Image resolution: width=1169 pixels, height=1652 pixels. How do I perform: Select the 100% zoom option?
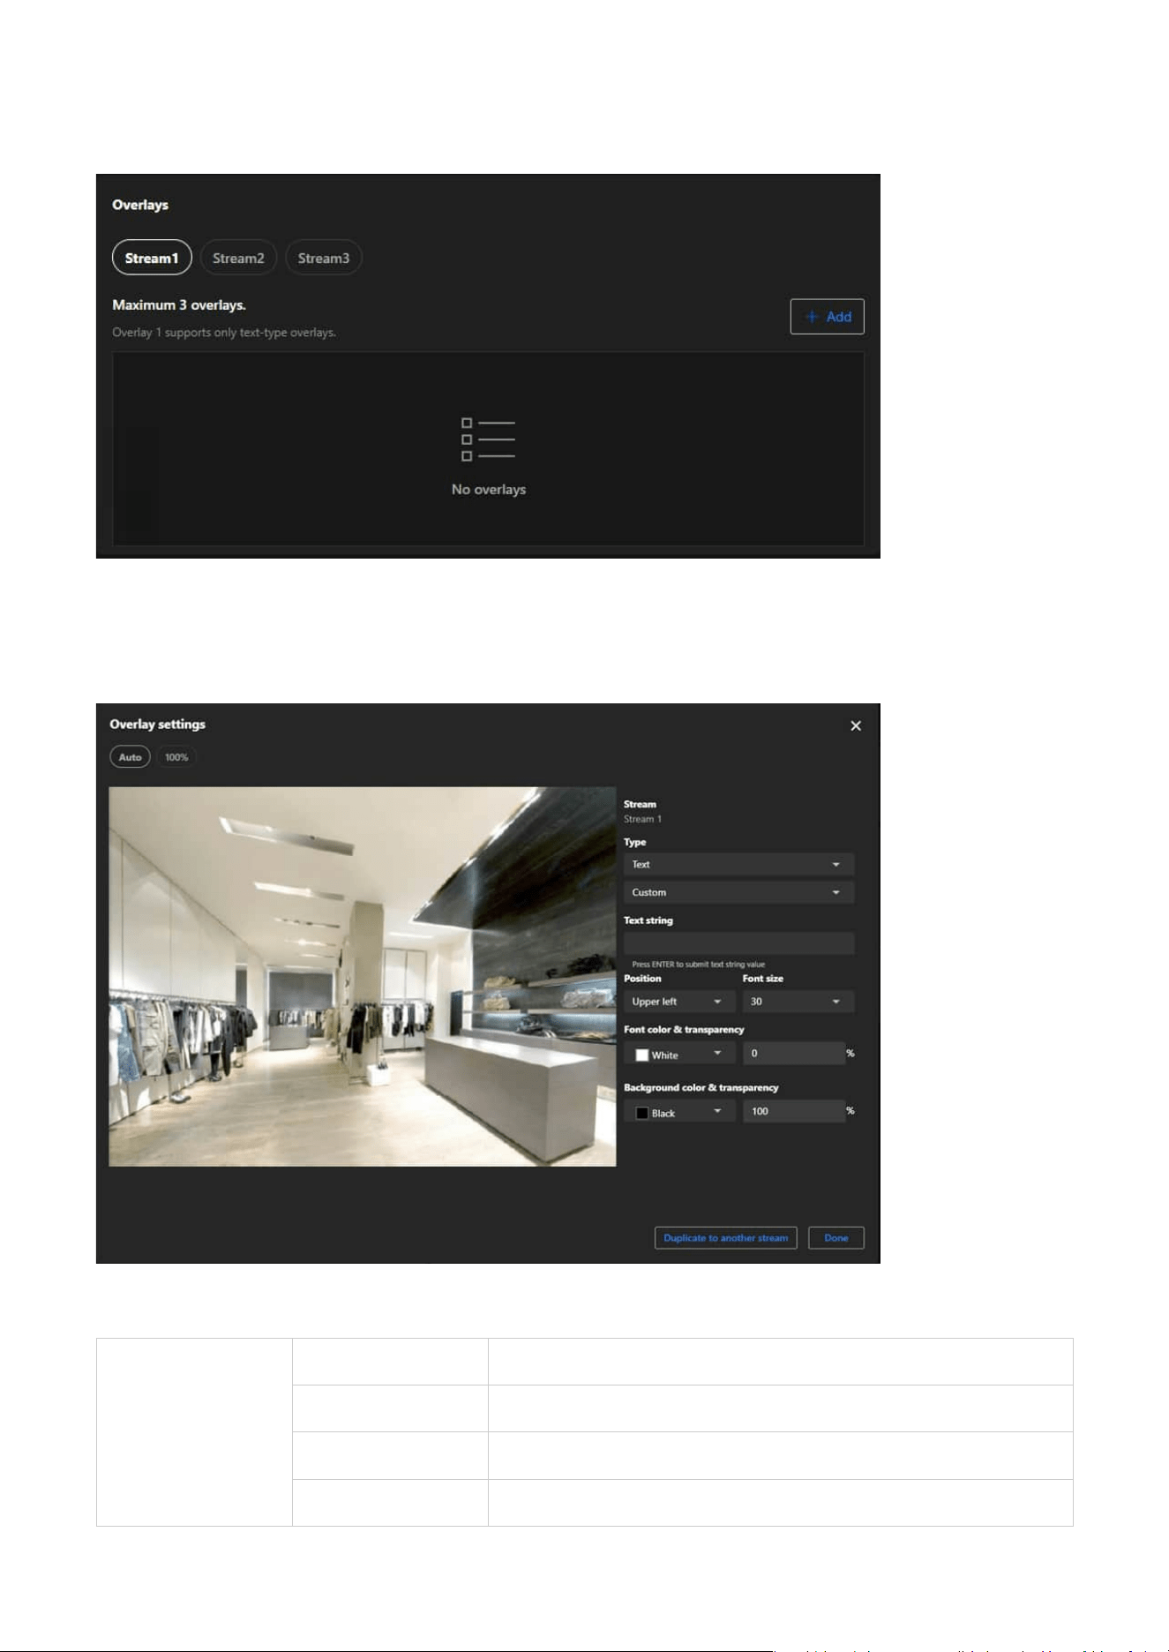(176, 757)
